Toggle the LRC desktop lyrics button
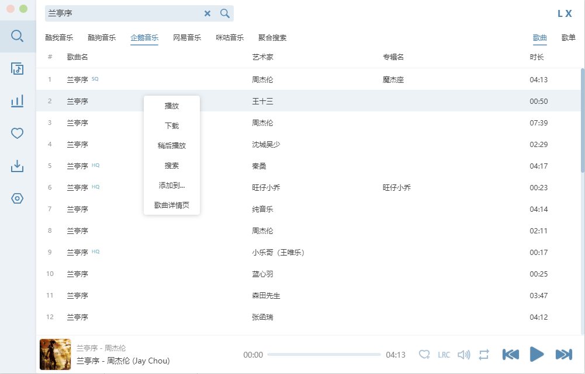The width and height of the screenshot is (585, 374). click(x=444, y=355)
